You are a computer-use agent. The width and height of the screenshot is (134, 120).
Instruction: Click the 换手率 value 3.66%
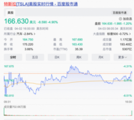click(29, 49)
